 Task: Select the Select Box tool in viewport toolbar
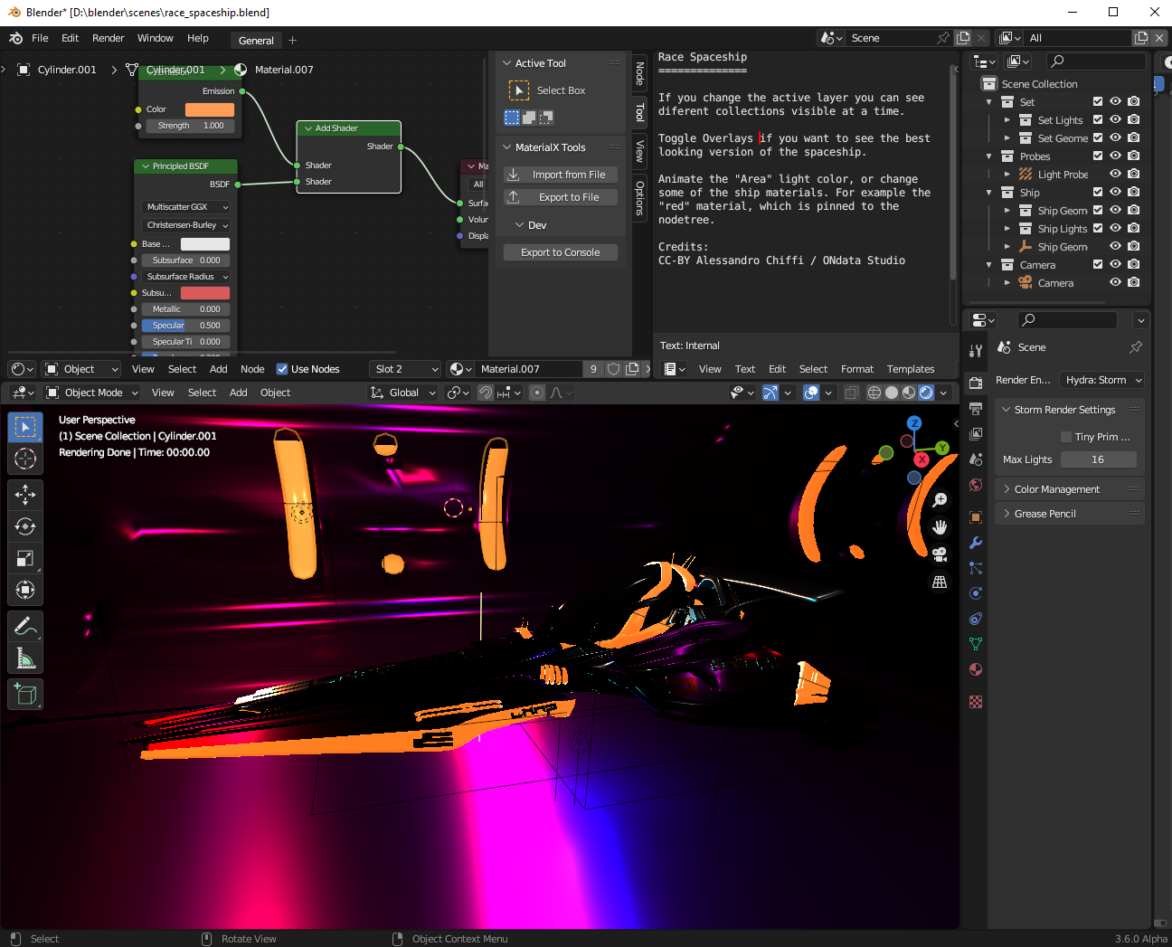click(x=25, y=427)
